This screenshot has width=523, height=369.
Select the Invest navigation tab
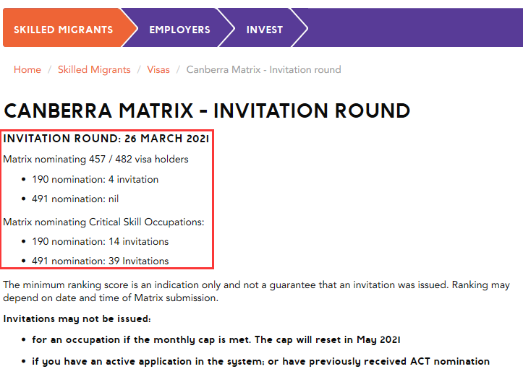(265, 30)
